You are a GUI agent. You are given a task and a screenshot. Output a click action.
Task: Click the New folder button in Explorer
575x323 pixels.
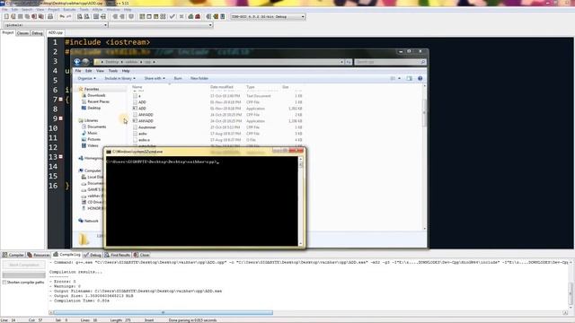(199, 78)
